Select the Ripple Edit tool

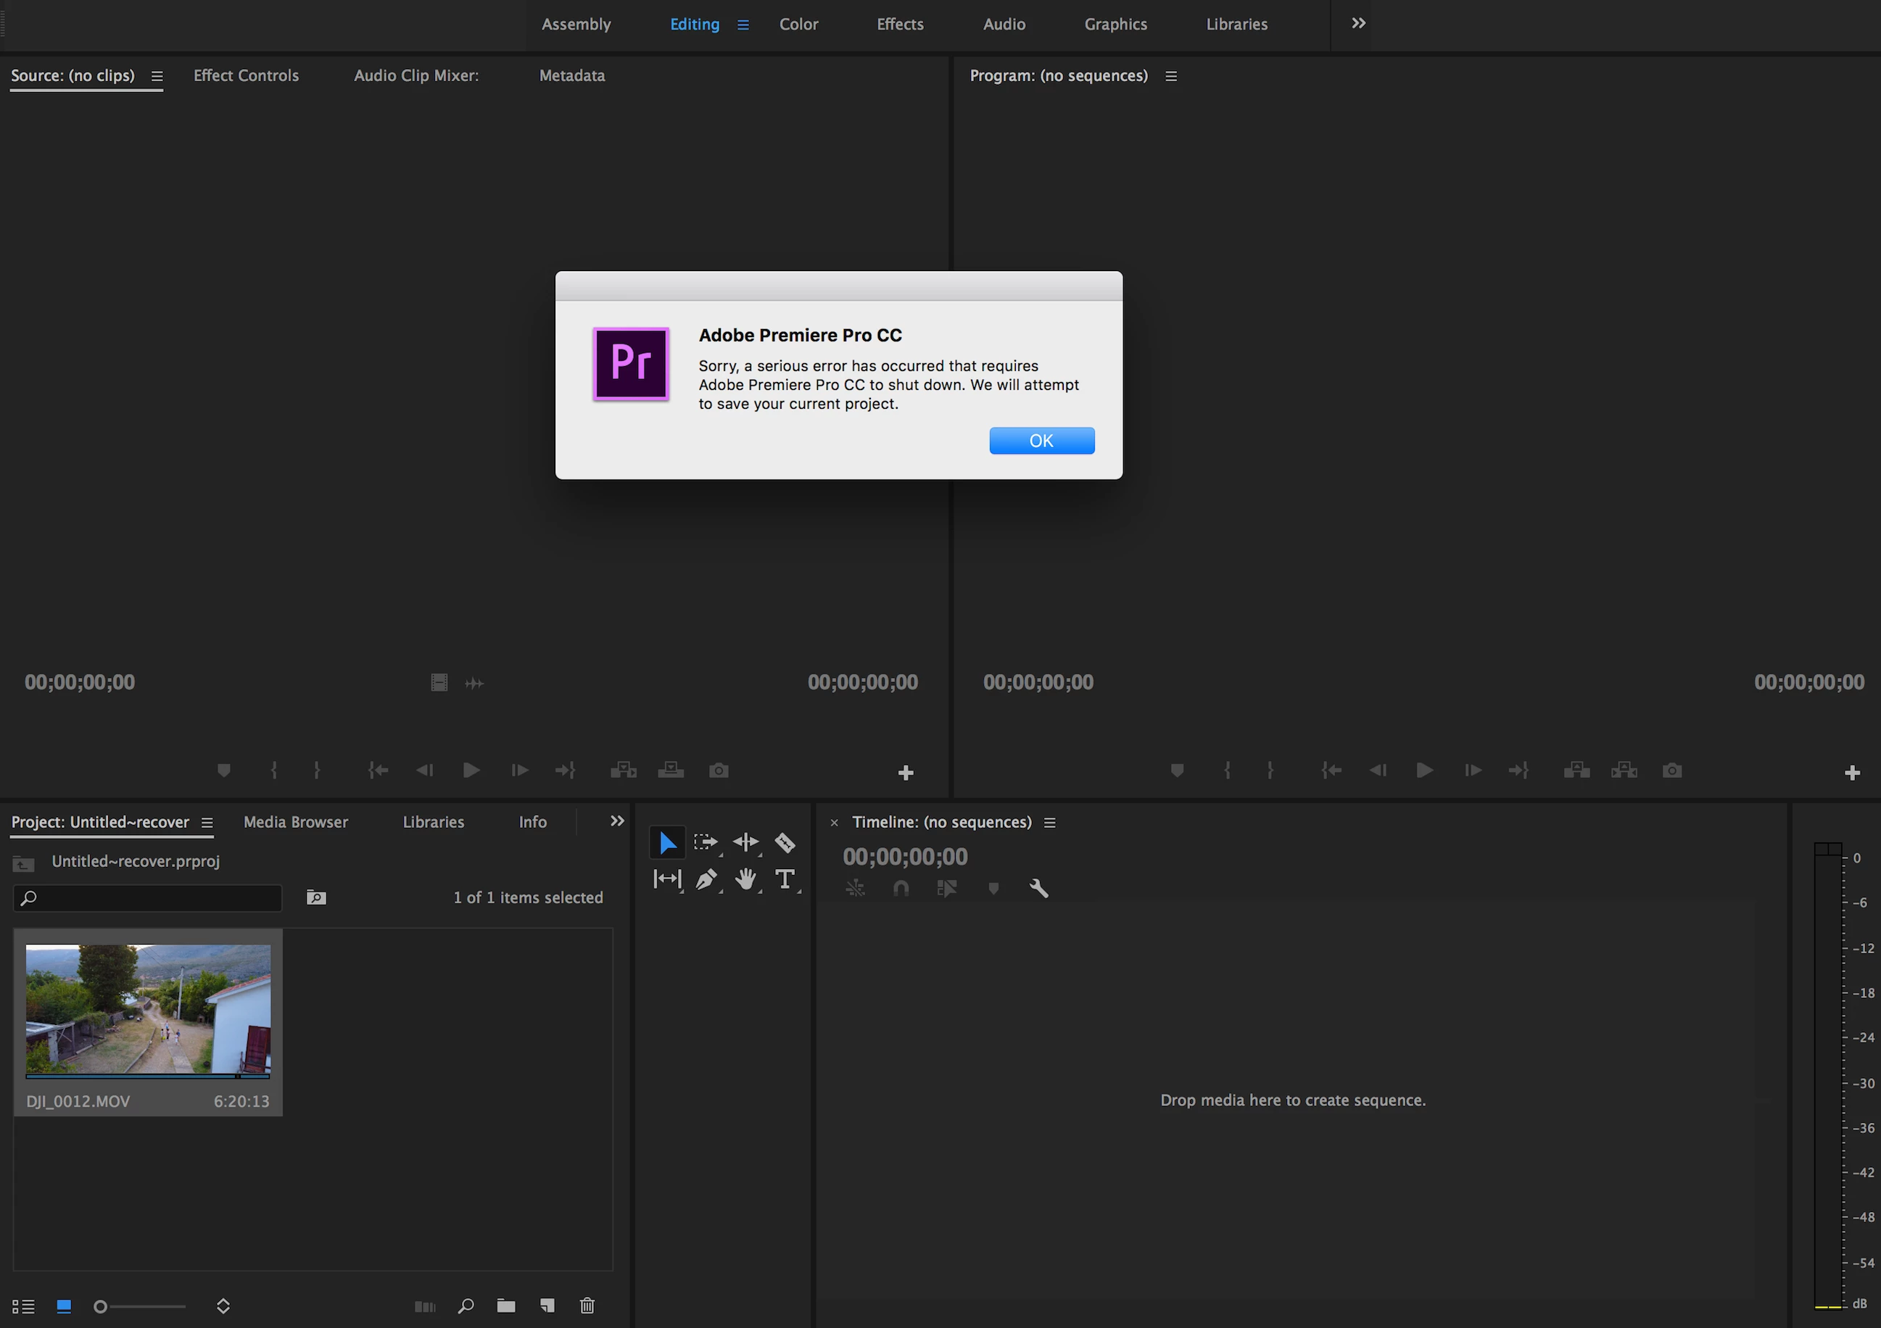745,842
